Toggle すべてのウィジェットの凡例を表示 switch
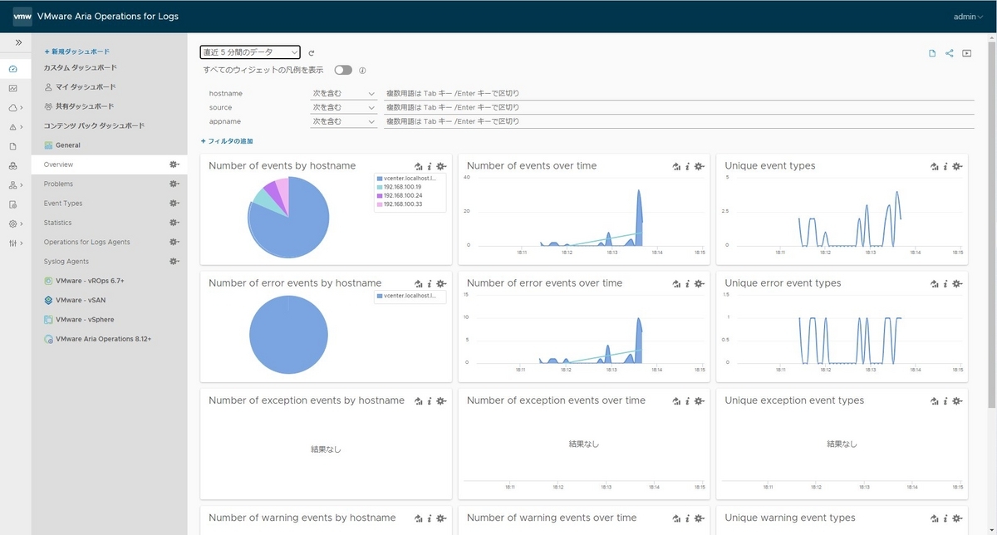 (342, 70)
